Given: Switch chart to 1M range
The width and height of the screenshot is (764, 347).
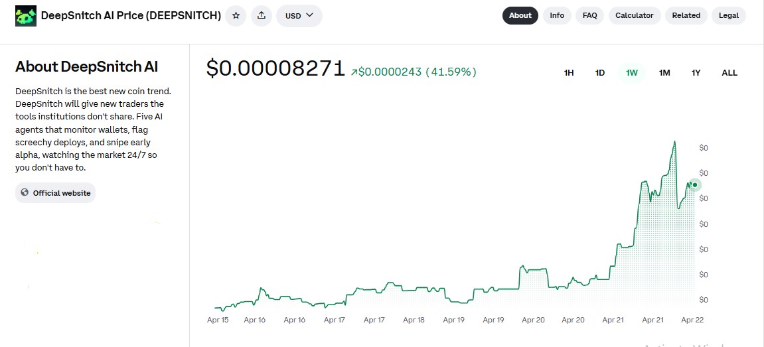Looking at the screenshot, I should [x=664, y=73].
